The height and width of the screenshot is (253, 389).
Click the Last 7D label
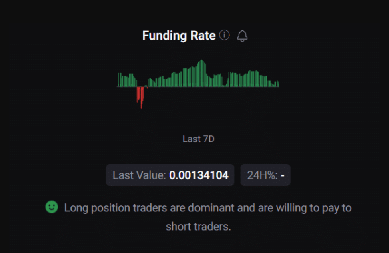pos(198,139)
